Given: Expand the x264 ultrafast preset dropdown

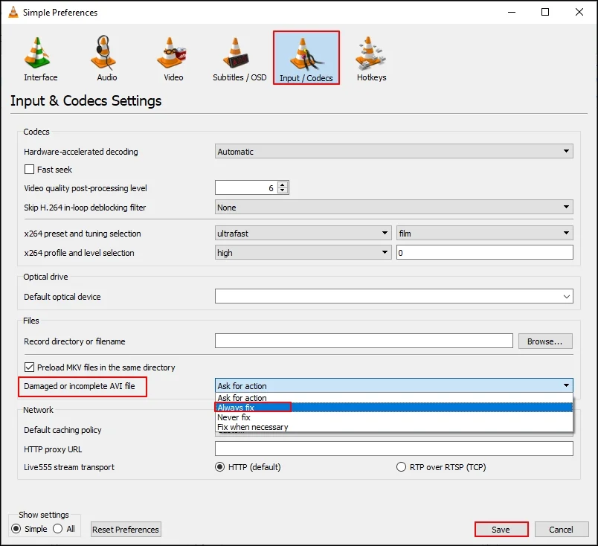Looking at the screenshot, I should 303,234.
